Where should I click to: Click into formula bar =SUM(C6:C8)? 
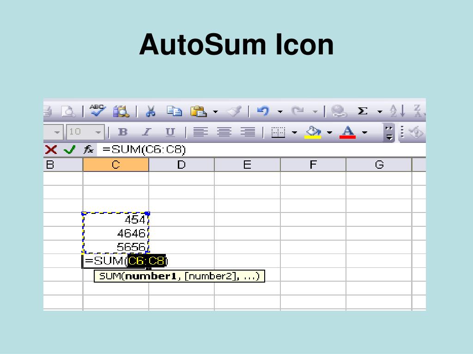(x=261, y=150)
